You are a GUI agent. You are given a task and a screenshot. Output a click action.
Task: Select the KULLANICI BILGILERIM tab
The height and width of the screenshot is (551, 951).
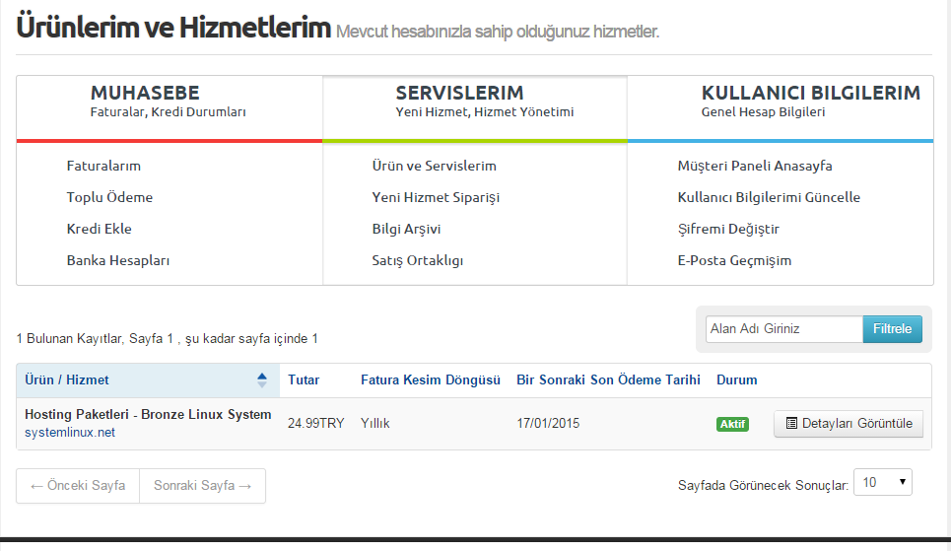(x=781, y=102)
